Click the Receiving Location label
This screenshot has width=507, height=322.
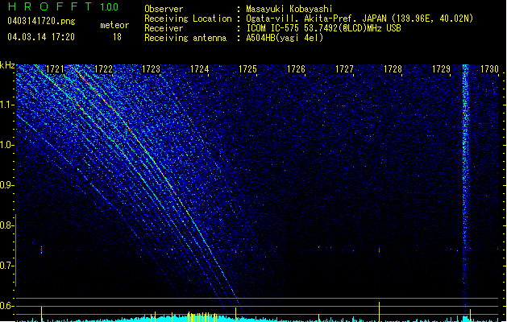click(x=188, y=19)
